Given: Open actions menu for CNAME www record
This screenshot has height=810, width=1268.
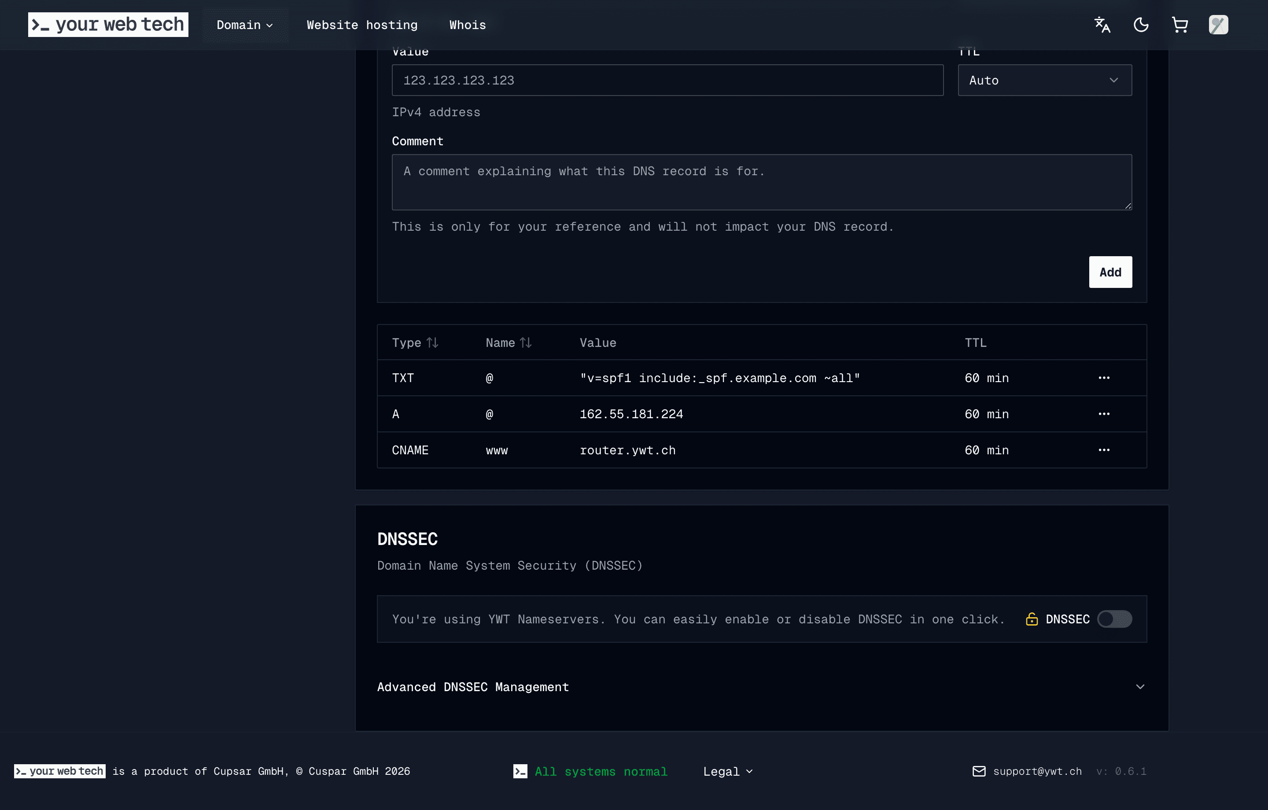Looking at the screenshot, I should (x=1104, y=450).
